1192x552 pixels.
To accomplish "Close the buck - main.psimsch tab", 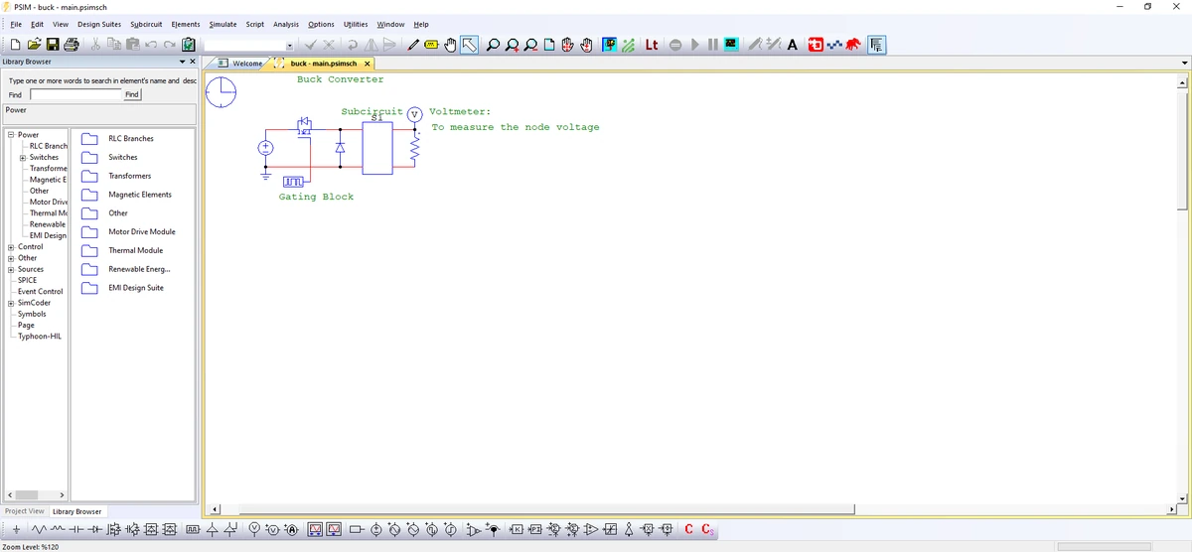I will [368, 64].
